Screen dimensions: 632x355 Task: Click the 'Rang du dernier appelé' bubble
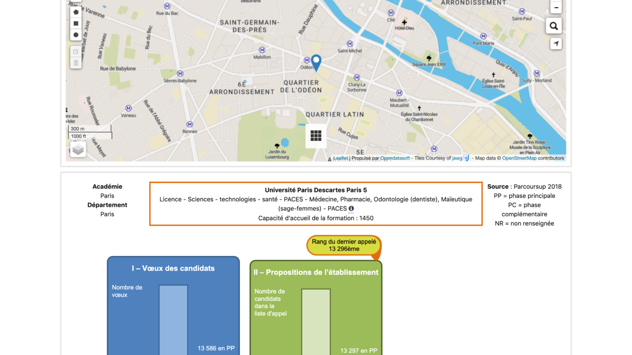tap(344, 245)
